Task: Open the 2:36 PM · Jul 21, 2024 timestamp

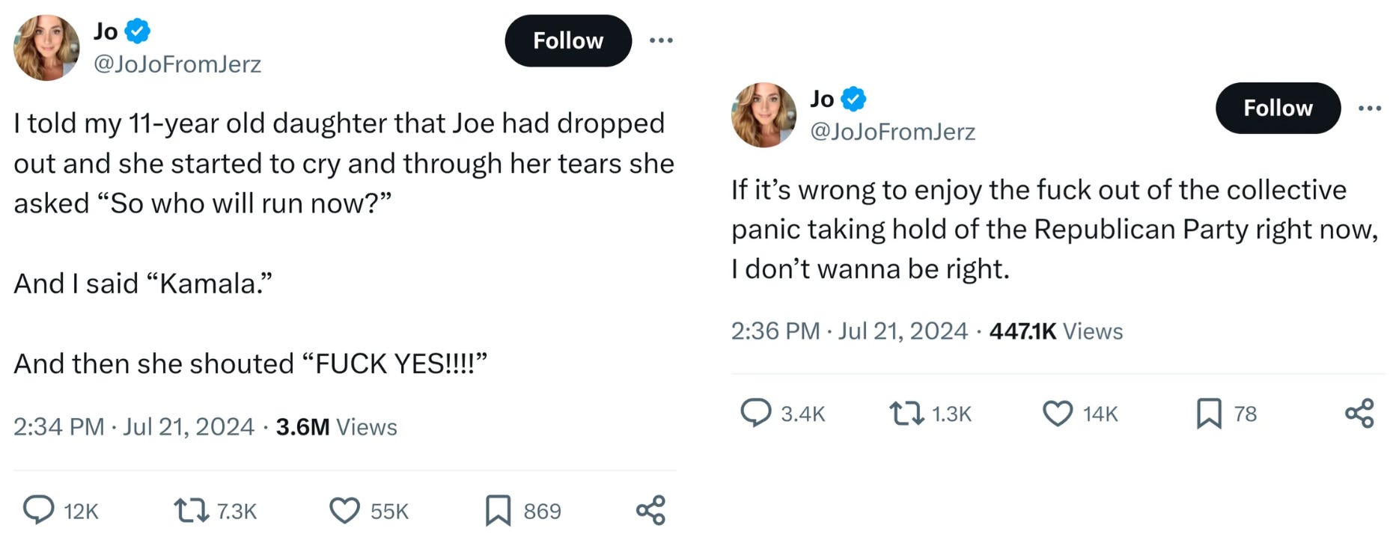Action: tap(850, 331)
